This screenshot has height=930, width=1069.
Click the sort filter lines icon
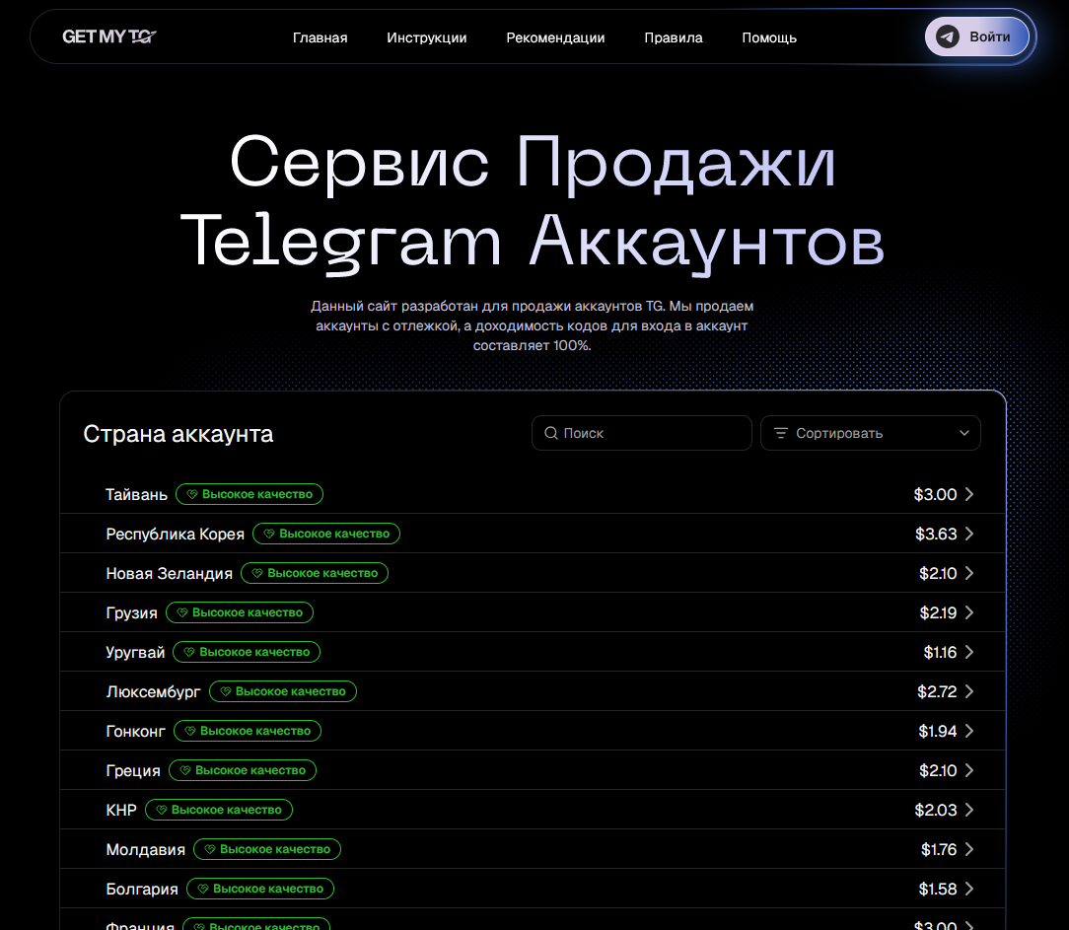pos(781,433)
